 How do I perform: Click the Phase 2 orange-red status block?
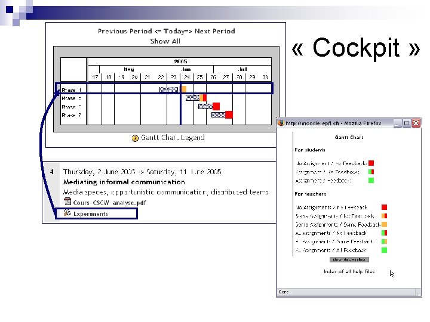[x=203, y=98]
